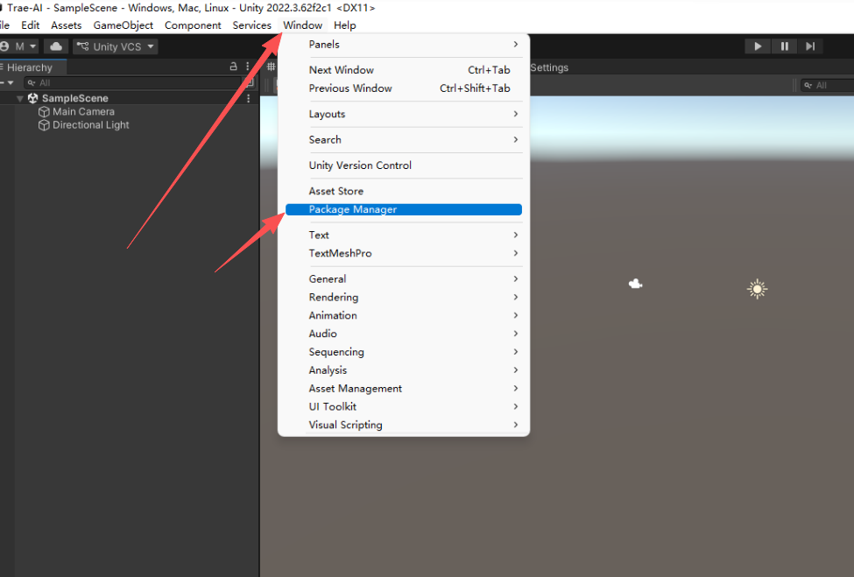The image size is (854, 577).
Task: Open the File menu
Action: point(5,25)
